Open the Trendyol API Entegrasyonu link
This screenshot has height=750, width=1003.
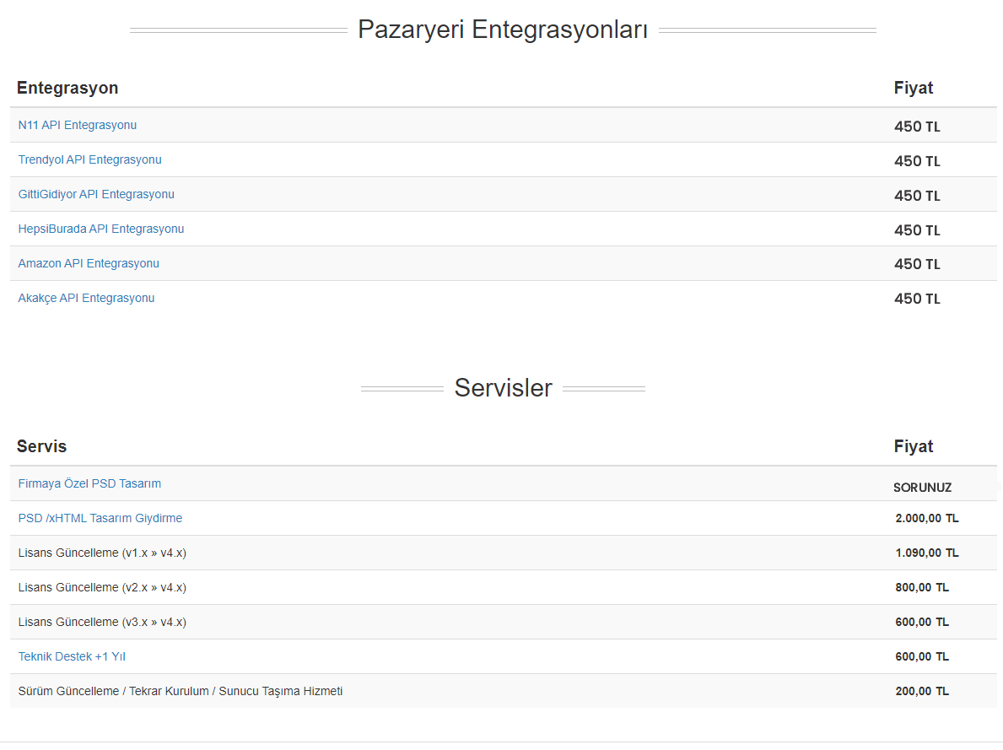89,160
